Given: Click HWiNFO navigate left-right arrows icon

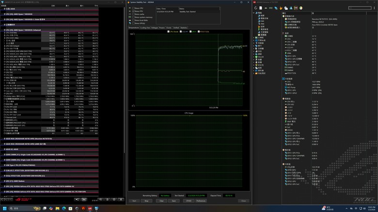Looking at the screenshot, I should point(3,199).
